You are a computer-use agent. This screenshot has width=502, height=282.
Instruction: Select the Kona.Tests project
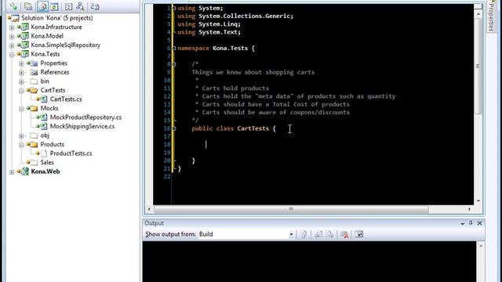tap(45, 54)
